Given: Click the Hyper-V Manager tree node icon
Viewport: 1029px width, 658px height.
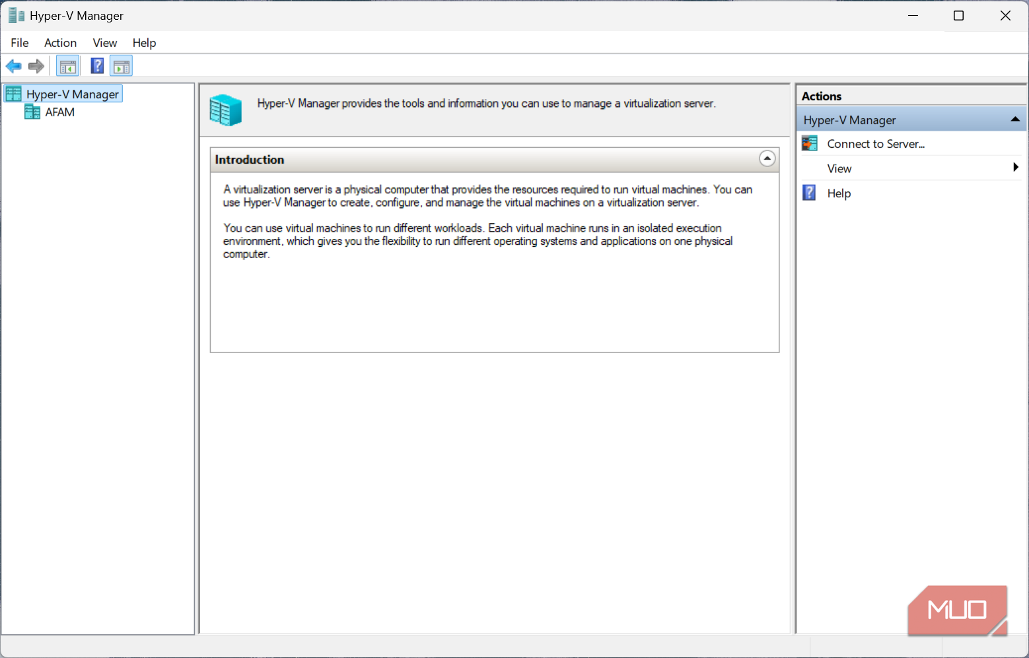Looking at the screenshot, I should click(x=14, y=94).
